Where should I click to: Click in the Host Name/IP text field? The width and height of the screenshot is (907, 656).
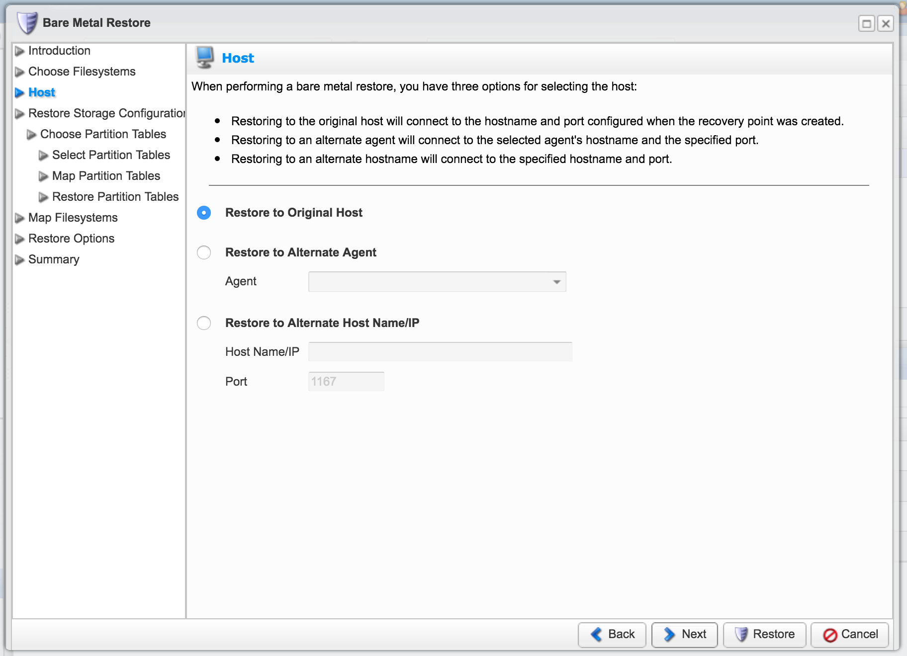click(440, 352)
